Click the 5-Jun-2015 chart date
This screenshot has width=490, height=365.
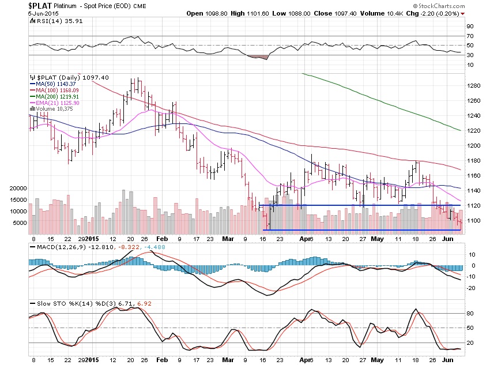click(x=43, y=14)
